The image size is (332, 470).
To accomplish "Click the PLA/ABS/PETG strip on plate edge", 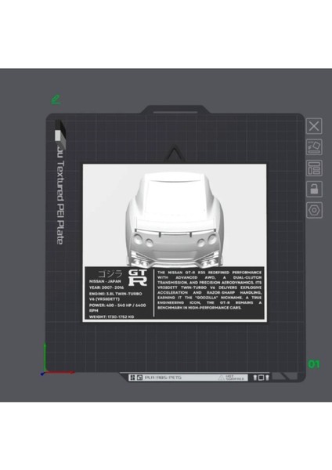I will click(163, 378).
